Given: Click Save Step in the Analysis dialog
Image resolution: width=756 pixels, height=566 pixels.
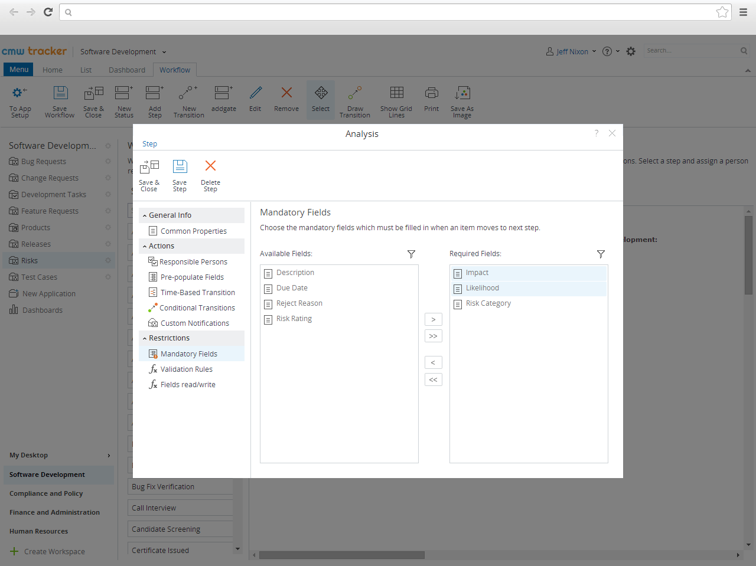Looking at the screenshot, I should (x=180, y=174).
